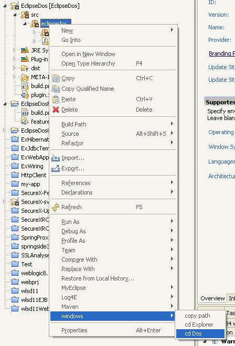Click the src source folder icon
The width and height of the screenshot is (235, 346).
pos(25,15)
